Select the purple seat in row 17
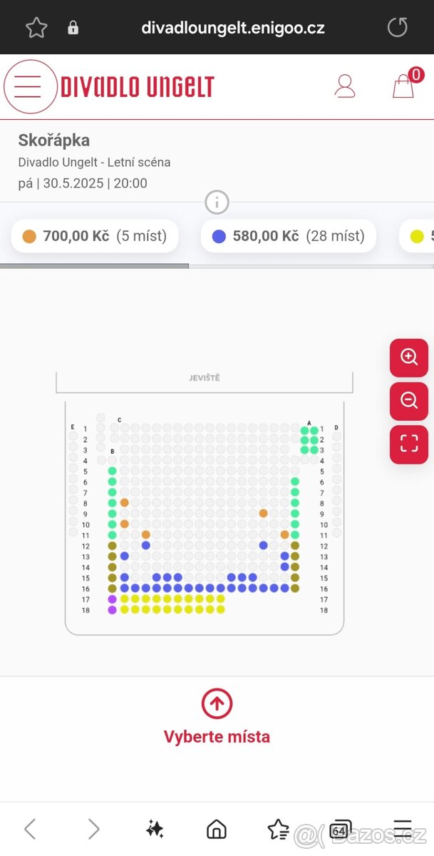The image size is (434, 856). [x=112, y=599]
